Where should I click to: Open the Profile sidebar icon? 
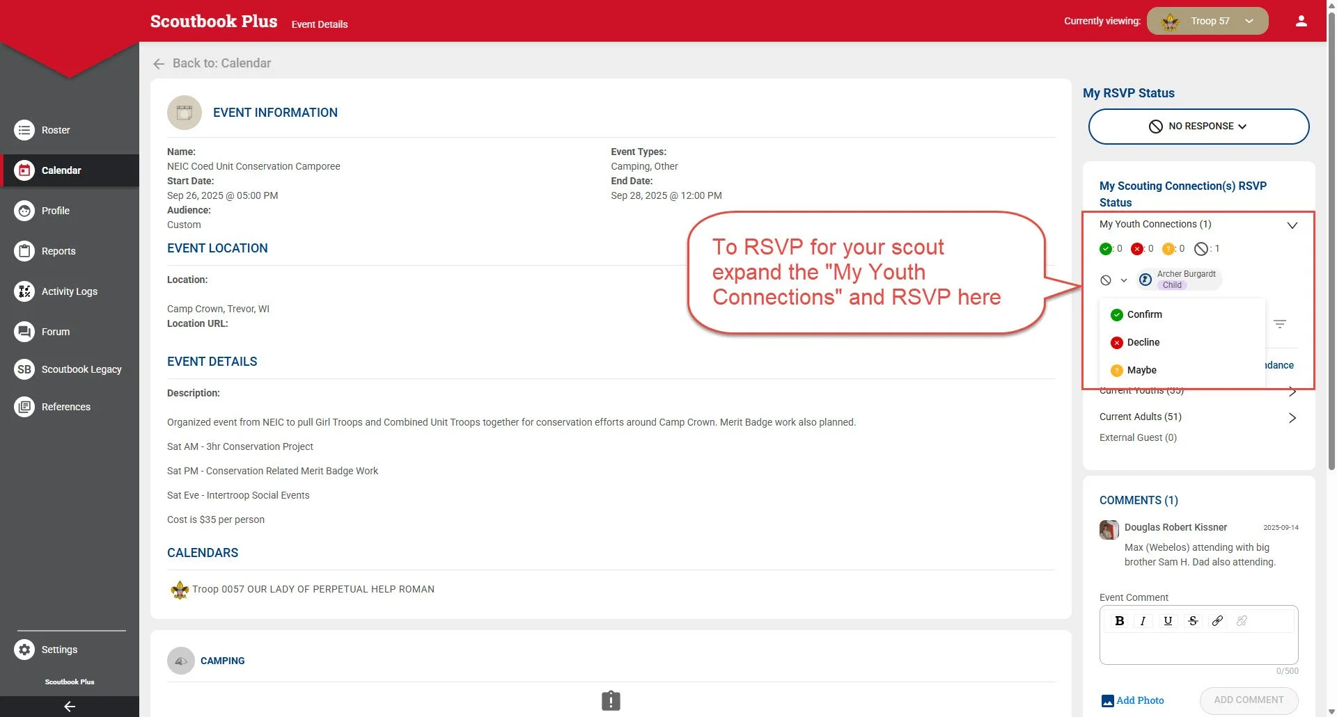[x=24, y=211]
